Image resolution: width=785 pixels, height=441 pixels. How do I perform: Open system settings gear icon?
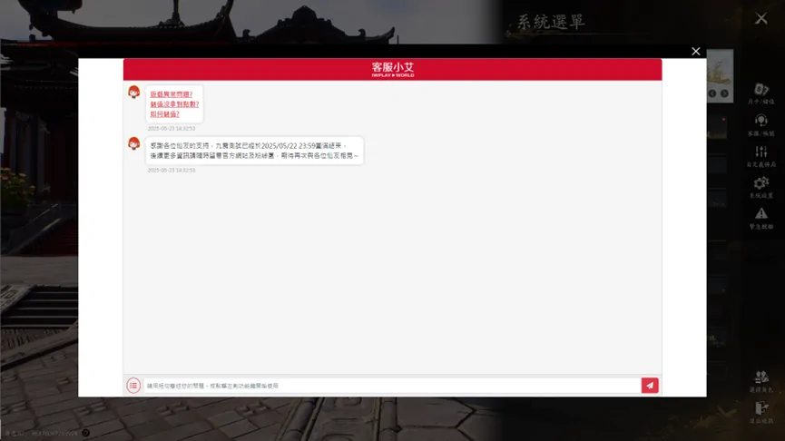tap(761, 187)
